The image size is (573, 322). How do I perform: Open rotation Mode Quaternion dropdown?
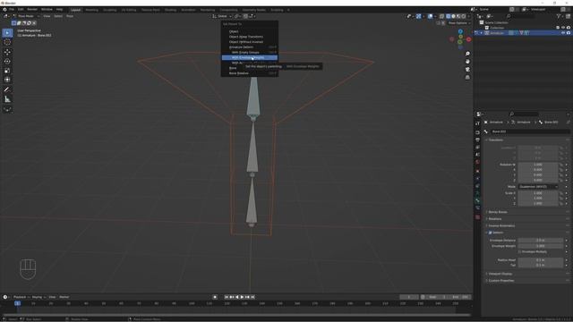(x=538, y=187)
